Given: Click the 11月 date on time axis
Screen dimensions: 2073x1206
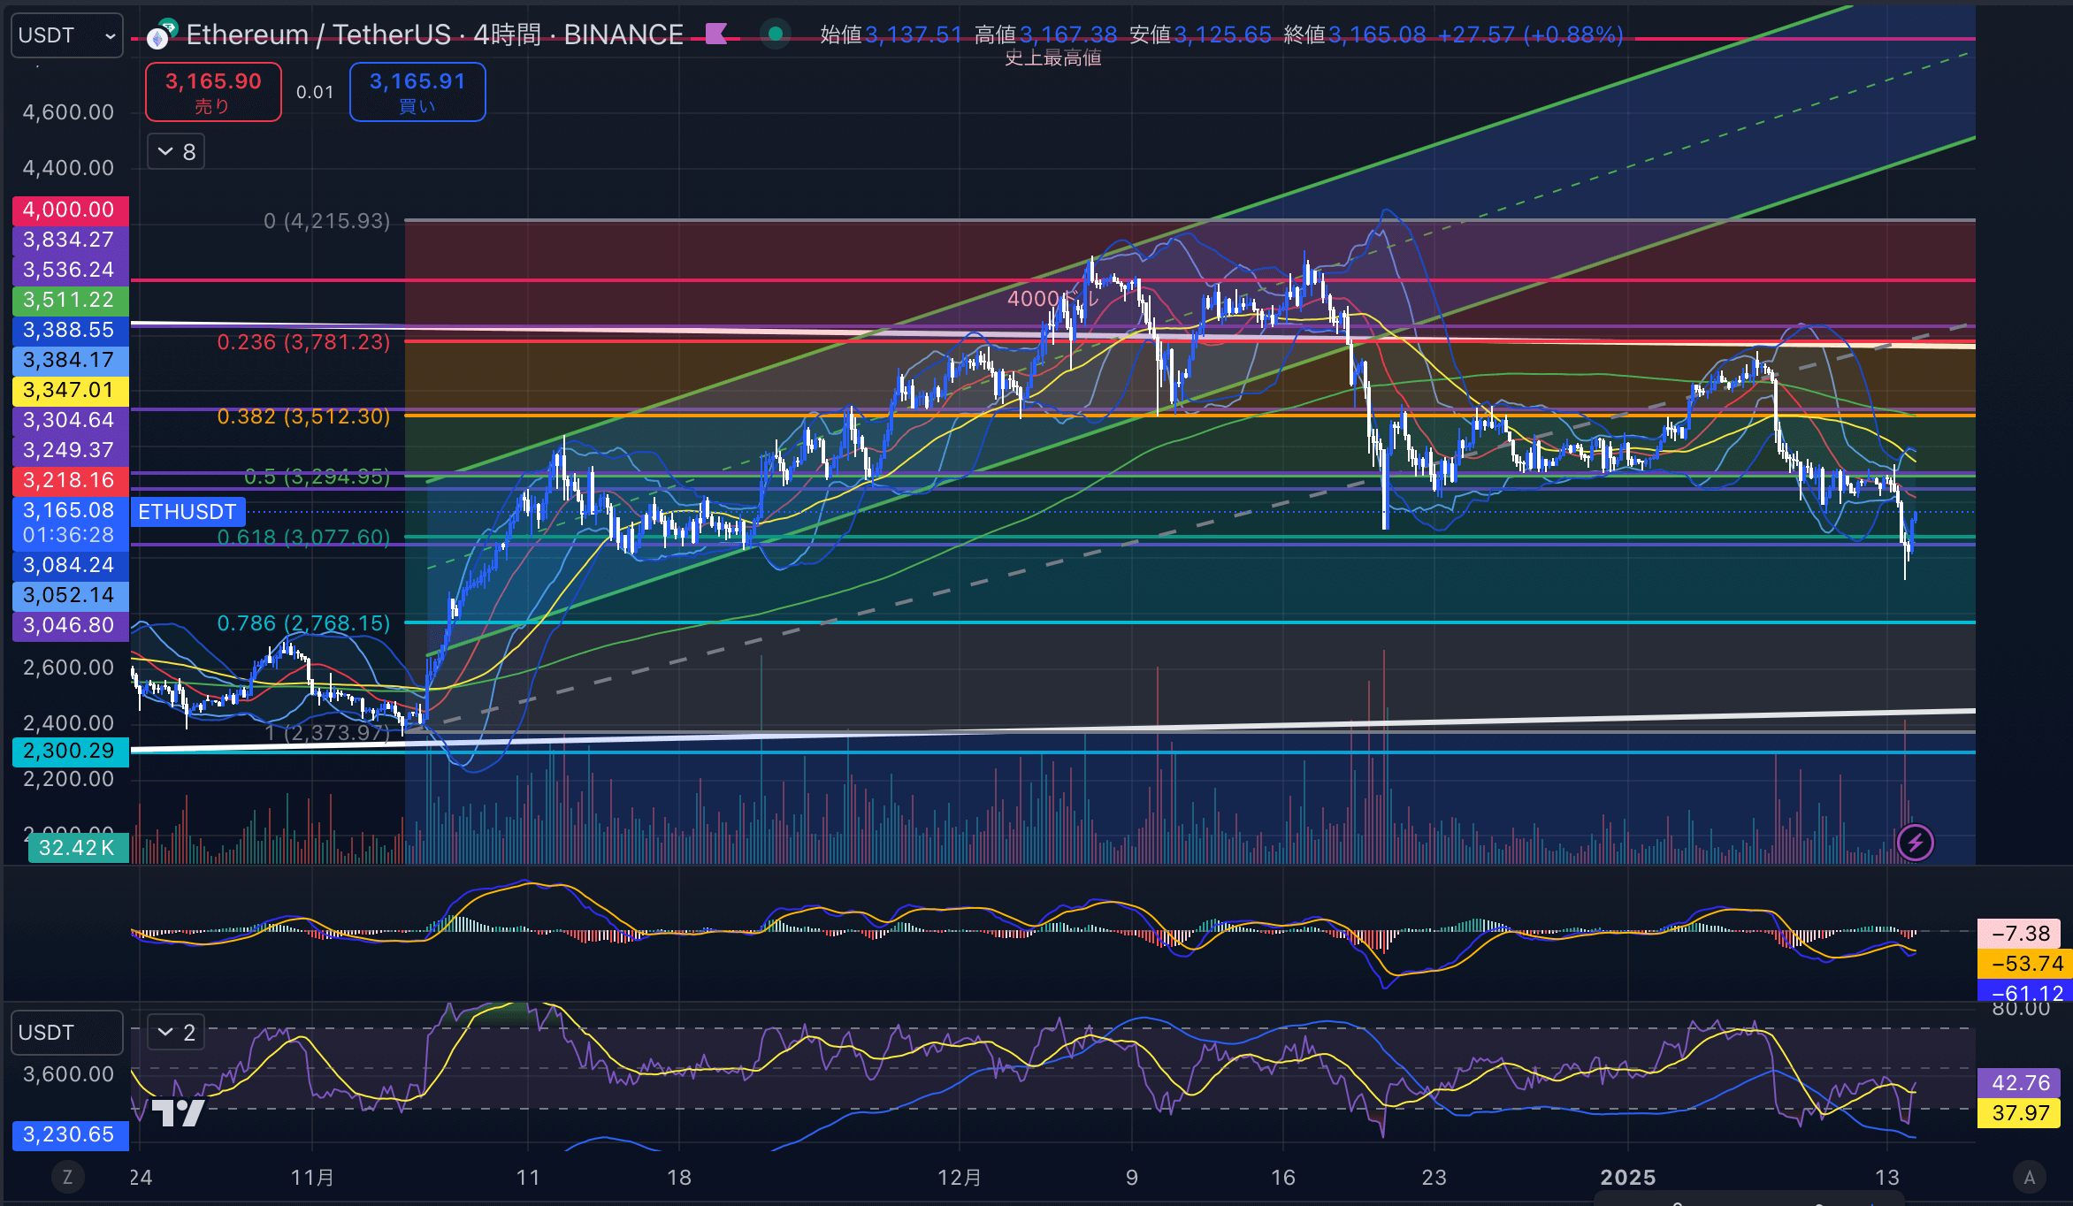Looking at the screenshot, I should 312,1178.
